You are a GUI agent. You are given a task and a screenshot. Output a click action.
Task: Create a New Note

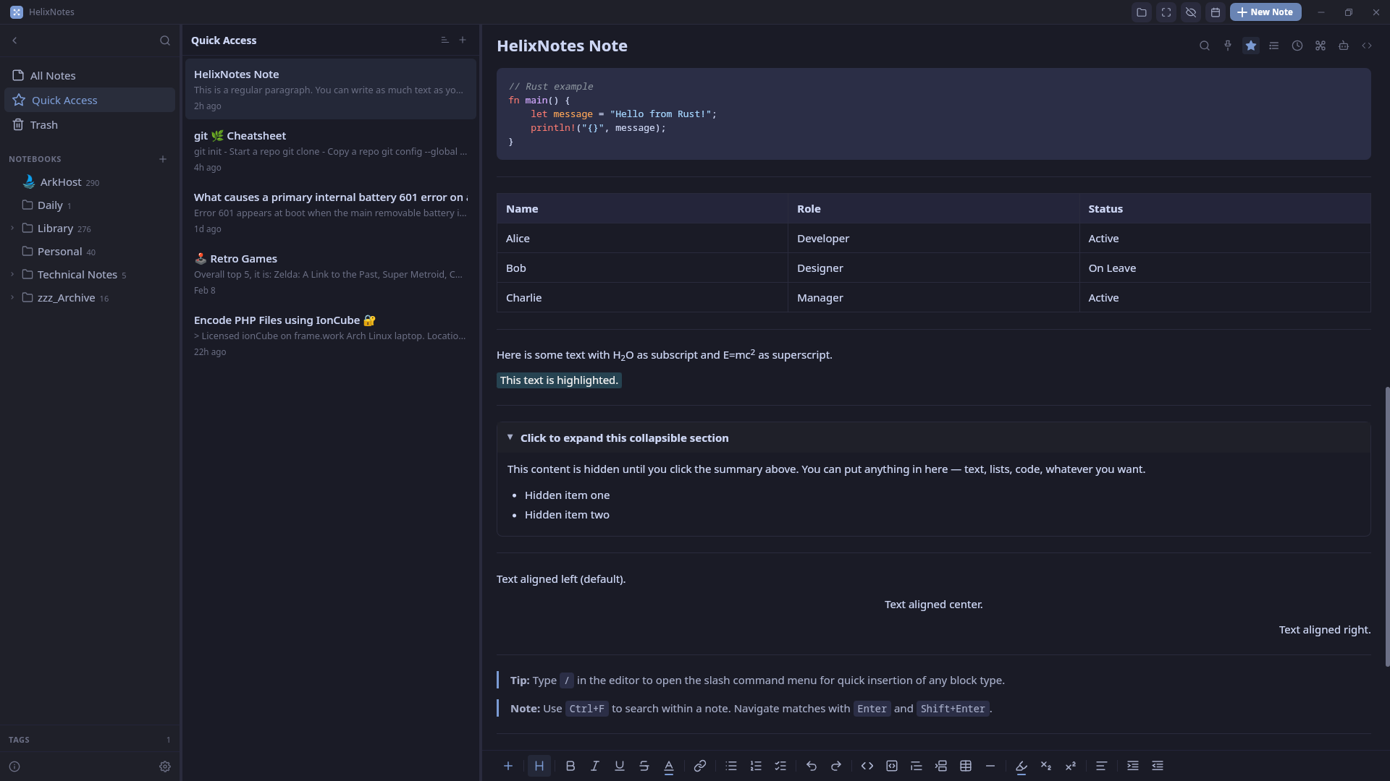(1265, 12)
